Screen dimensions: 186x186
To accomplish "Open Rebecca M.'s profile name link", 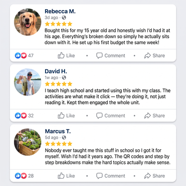I will tap(60, 11).
